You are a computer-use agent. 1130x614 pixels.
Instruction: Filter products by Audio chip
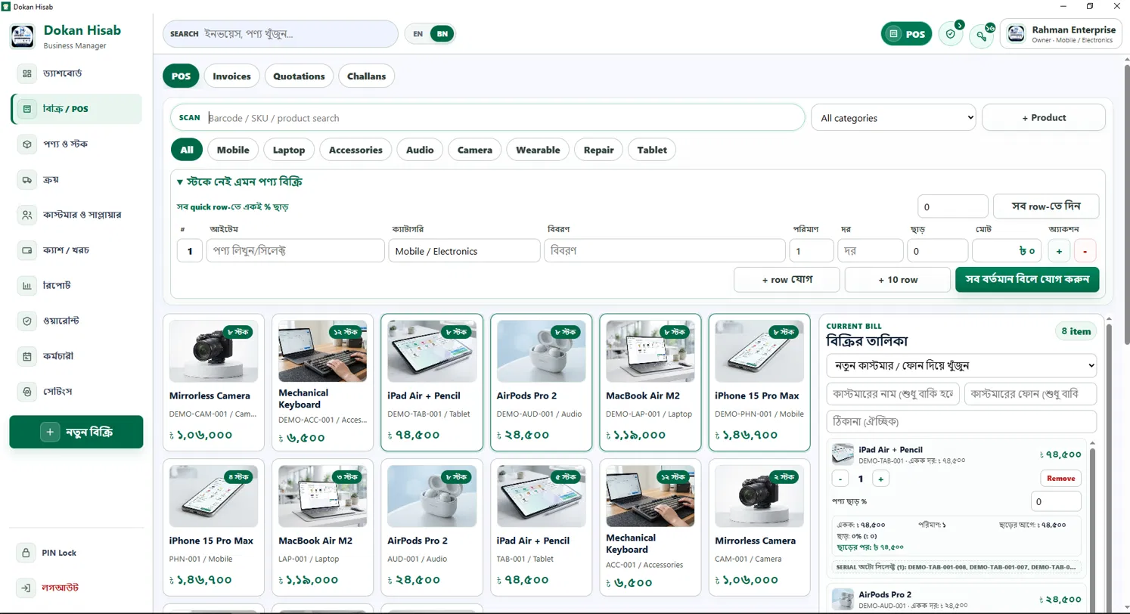tap(420, 150)
